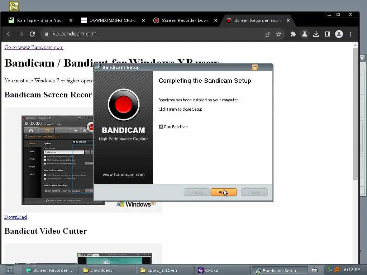Click the browser forward arrow
The width and height of the screenshot is (367, 275).
pos(20,34)
